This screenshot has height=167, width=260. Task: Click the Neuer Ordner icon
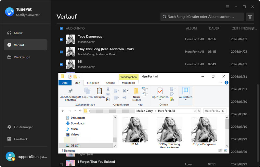pos(136,91)
